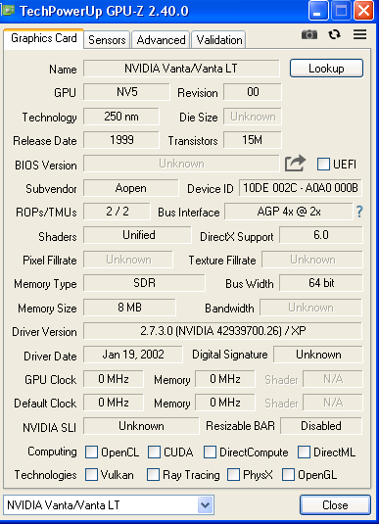
Task: Click the Technology value 250 nm
Action: [121, 117]
